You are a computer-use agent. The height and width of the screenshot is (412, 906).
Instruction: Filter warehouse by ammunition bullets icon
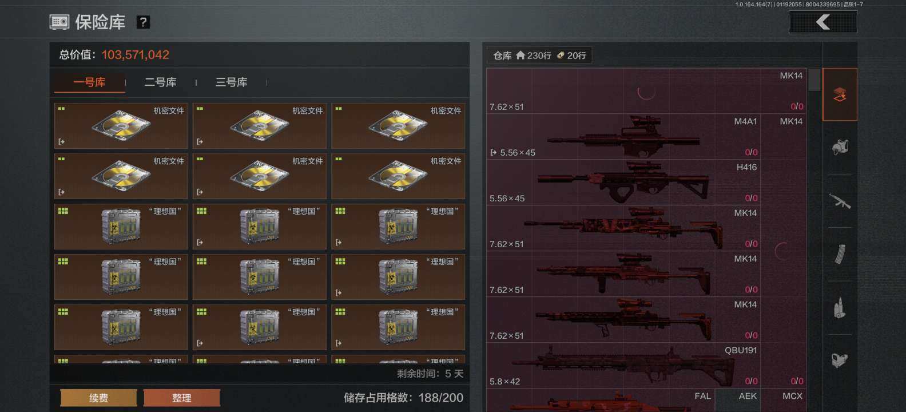coord(840,307)
